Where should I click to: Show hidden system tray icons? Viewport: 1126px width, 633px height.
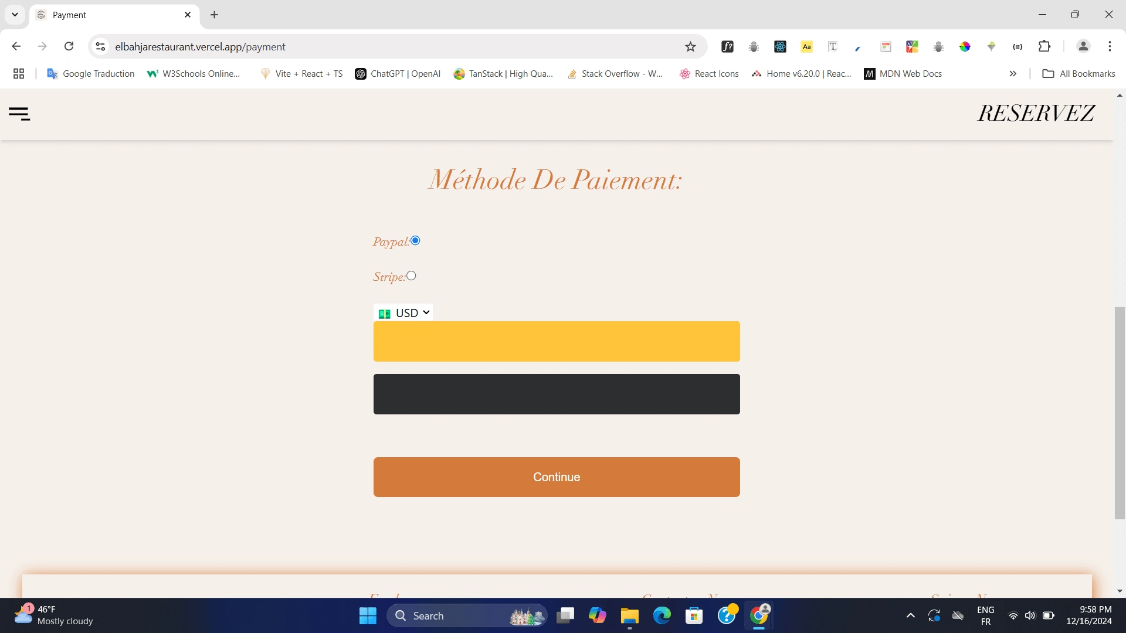[910, 615]
